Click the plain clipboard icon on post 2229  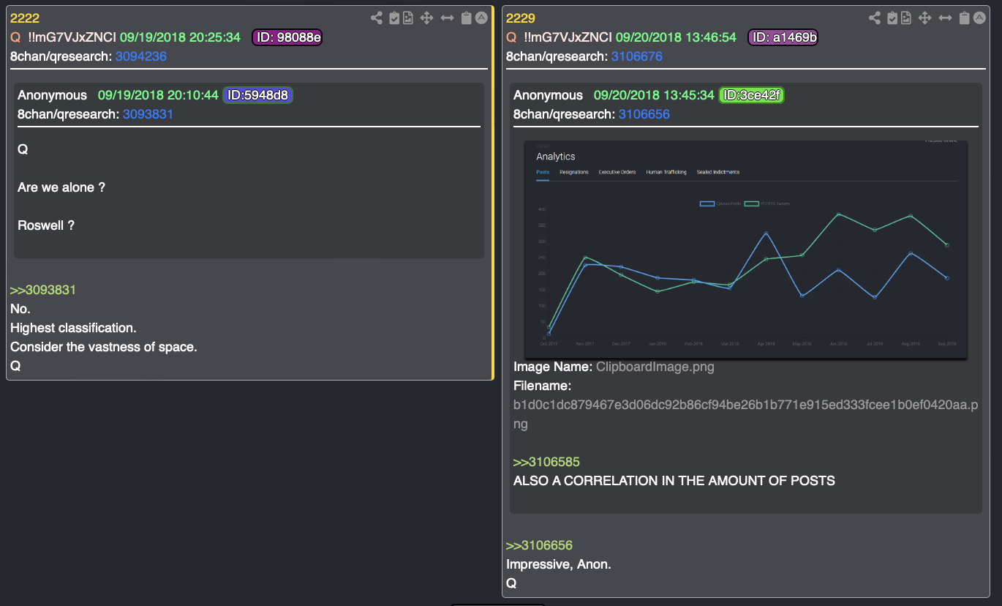(x=964, y=18)
